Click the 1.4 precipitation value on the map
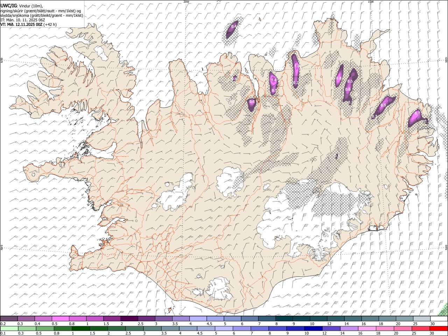Image resolution: width=448 pixels, height=336 pixels. (x=274, y=80)
